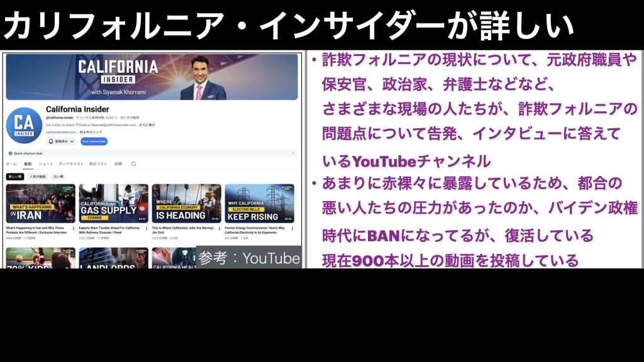Viewport: 644px width, 362px height.
Task: Expand the Quick channel stats panel arrow
Action: [x=294, y=153]
